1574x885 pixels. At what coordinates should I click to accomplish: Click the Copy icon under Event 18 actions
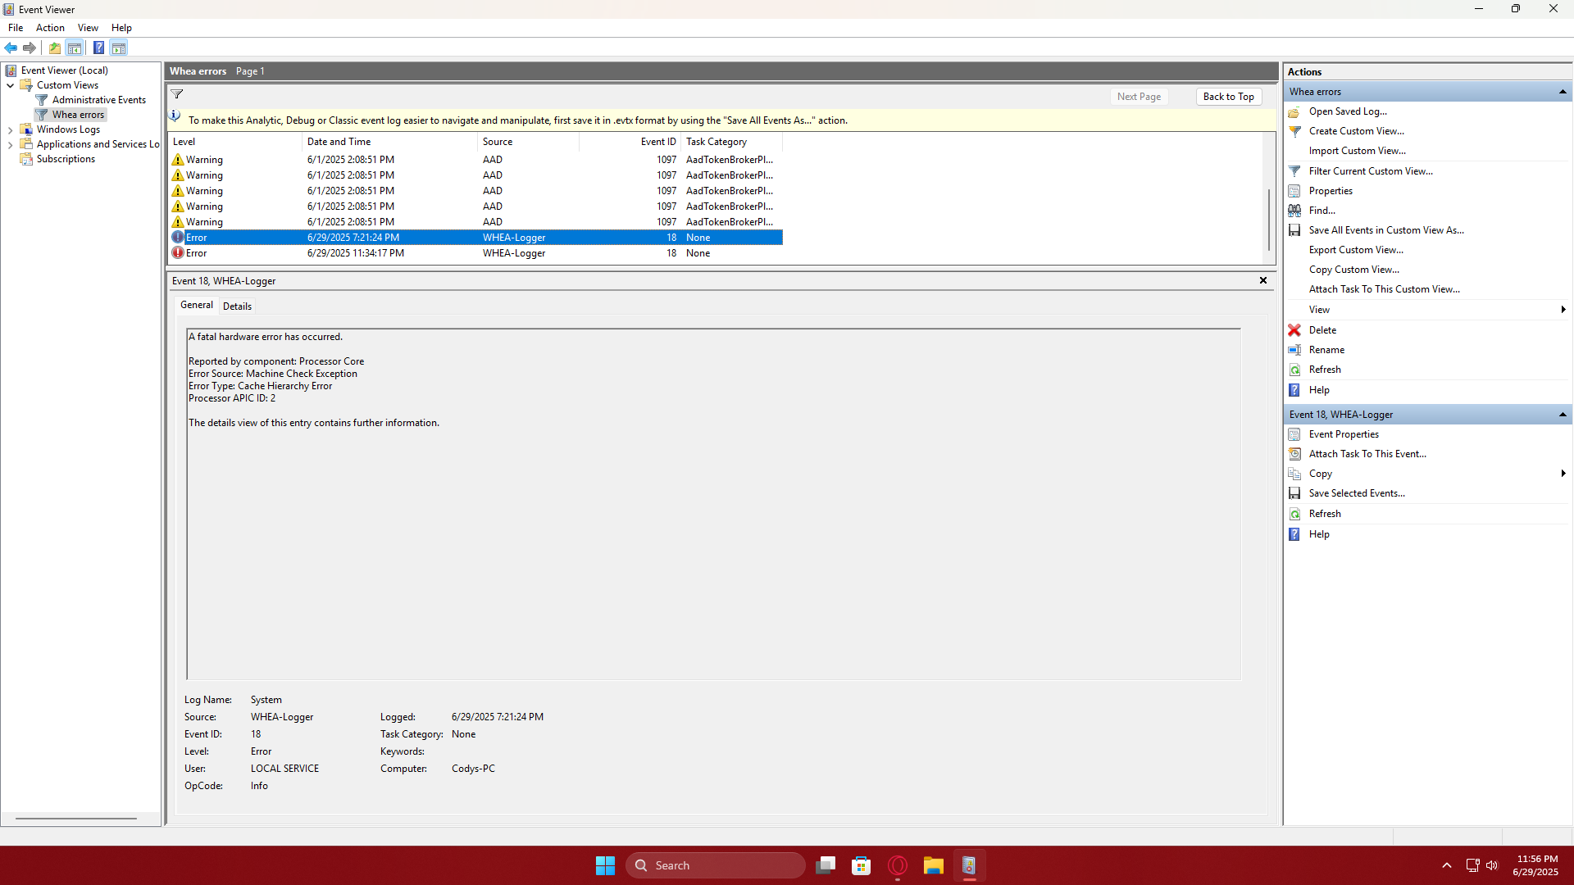[x=1294, y=474]
